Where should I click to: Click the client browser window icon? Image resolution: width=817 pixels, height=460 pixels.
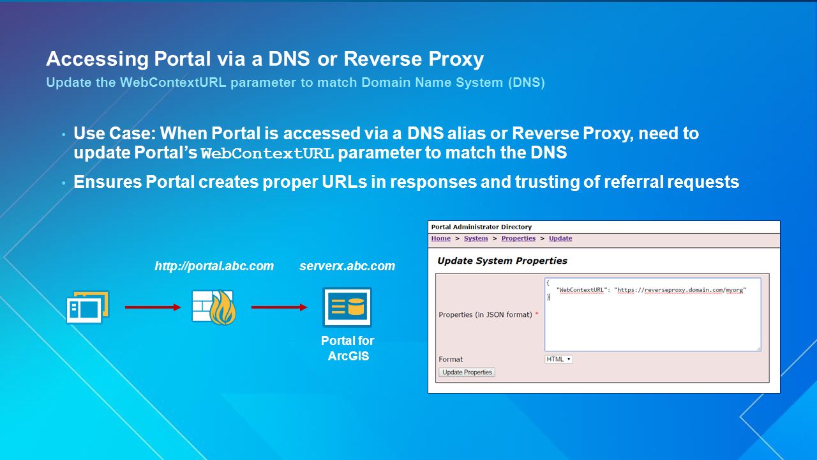click(x=87, y=307)
